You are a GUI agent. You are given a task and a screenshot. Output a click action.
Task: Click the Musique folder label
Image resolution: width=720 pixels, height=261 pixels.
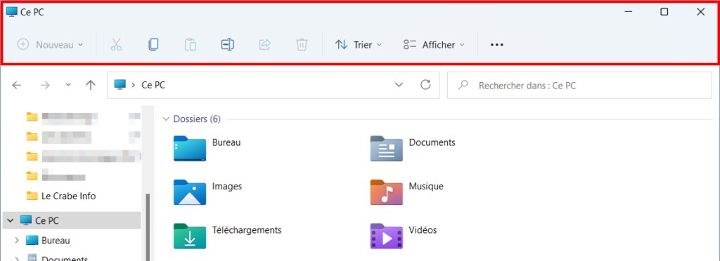pos(426,187)
